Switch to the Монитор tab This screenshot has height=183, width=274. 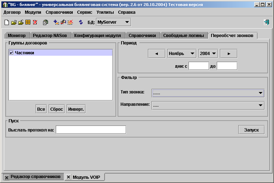coord(17,36)
